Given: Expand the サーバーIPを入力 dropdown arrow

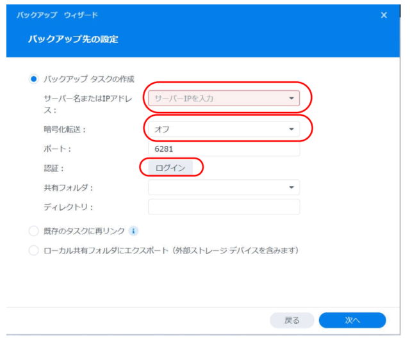Looking at the screenshot, I should pos(291,99).
